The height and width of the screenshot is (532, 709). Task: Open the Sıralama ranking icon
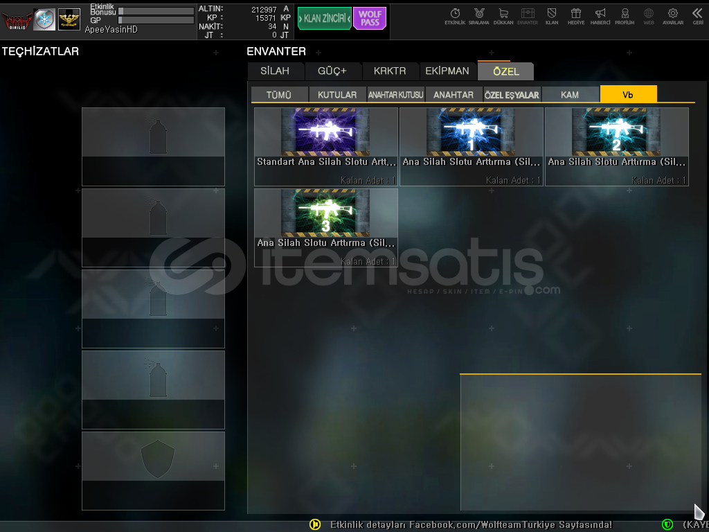(479, 17)
